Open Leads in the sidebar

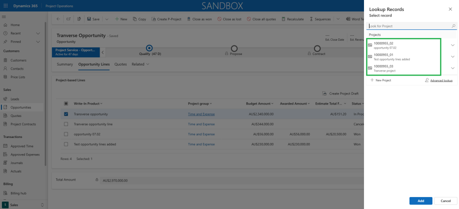(15, 99)
